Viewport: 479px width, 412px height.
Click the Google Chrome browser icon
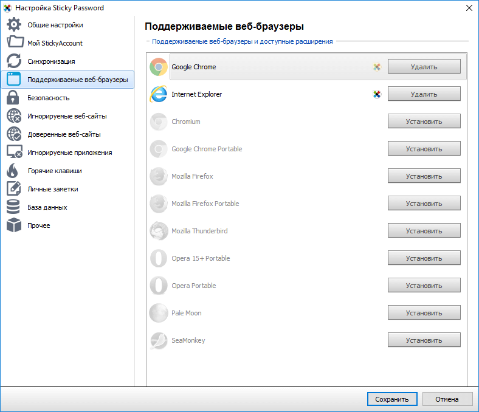tap(159, 67)
